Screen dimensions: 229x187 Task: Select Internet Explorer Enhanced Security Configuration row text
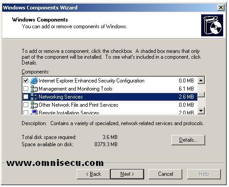point(92,81)
